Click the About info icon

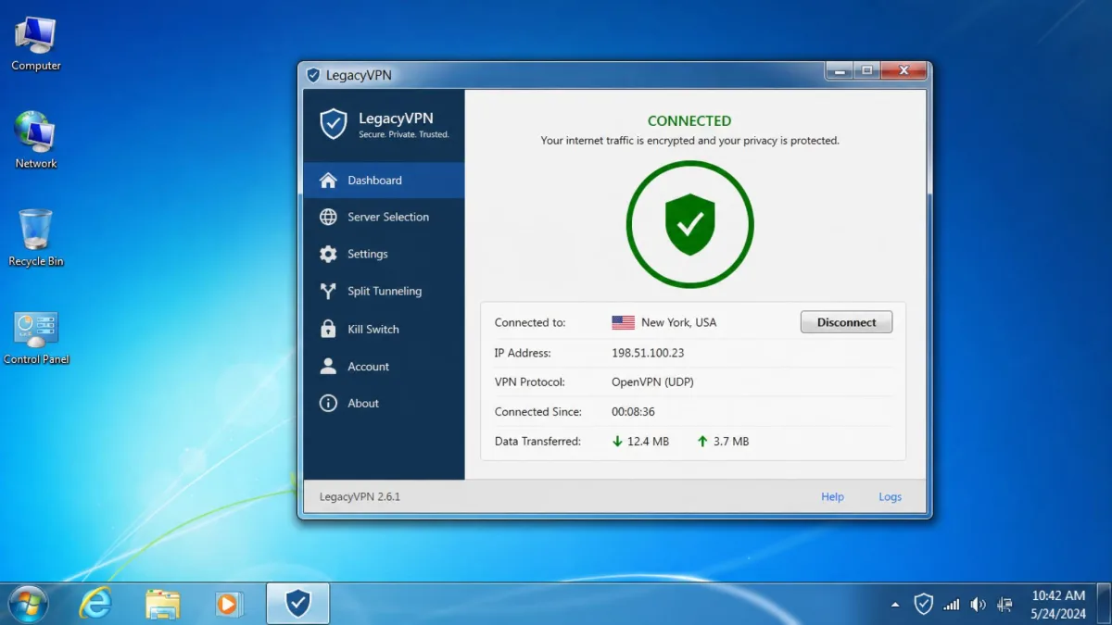(328, 404)
